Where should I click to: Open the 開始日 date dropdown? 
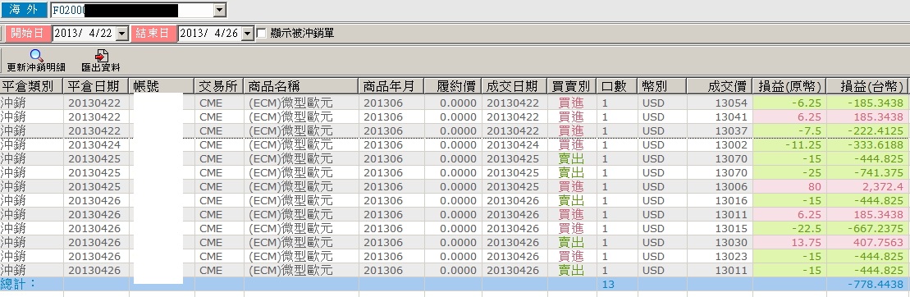(x=122, y=34)
